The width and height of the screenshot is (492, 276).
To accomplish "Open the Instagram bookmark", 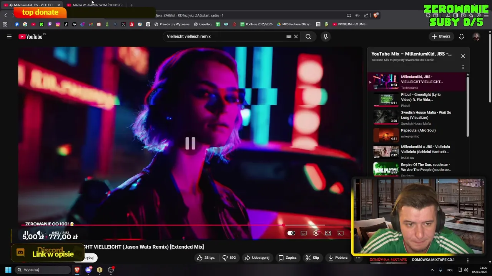I will coord(58,24).
